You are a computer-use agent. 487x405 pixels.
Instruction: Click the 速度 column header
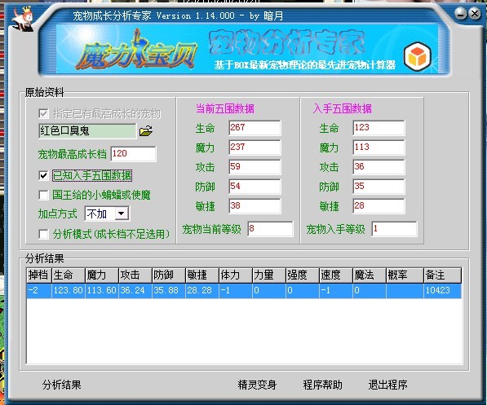click(x=336, y=275)
